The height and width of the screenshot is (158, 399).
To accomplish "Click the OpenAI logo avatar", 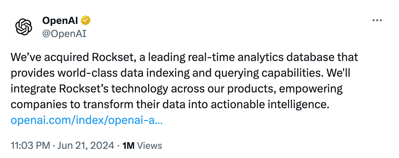I will click(x=24, y=27).
